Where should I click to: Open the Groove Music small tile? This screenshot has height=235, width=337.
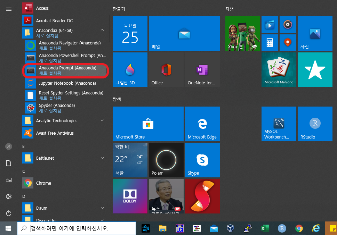[x=288, y=25]
